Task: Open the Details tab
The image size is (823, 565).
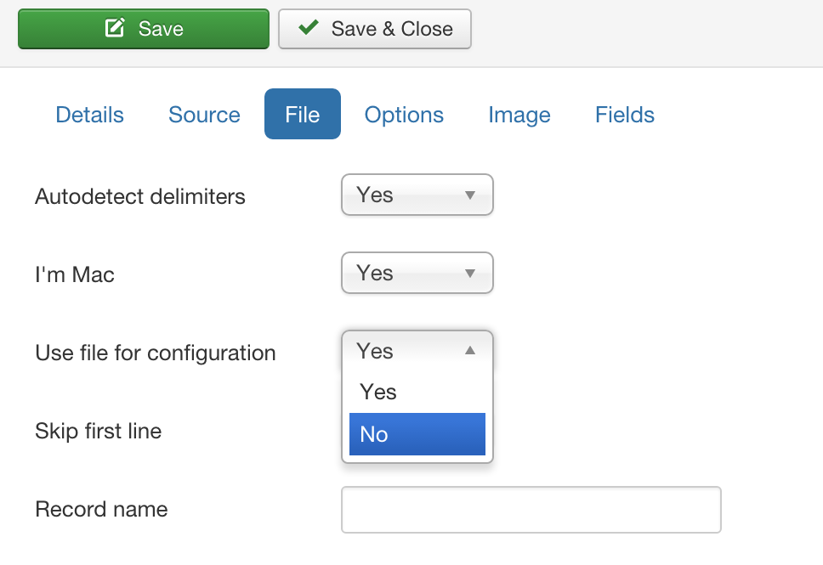Action: tap(90, 115)
